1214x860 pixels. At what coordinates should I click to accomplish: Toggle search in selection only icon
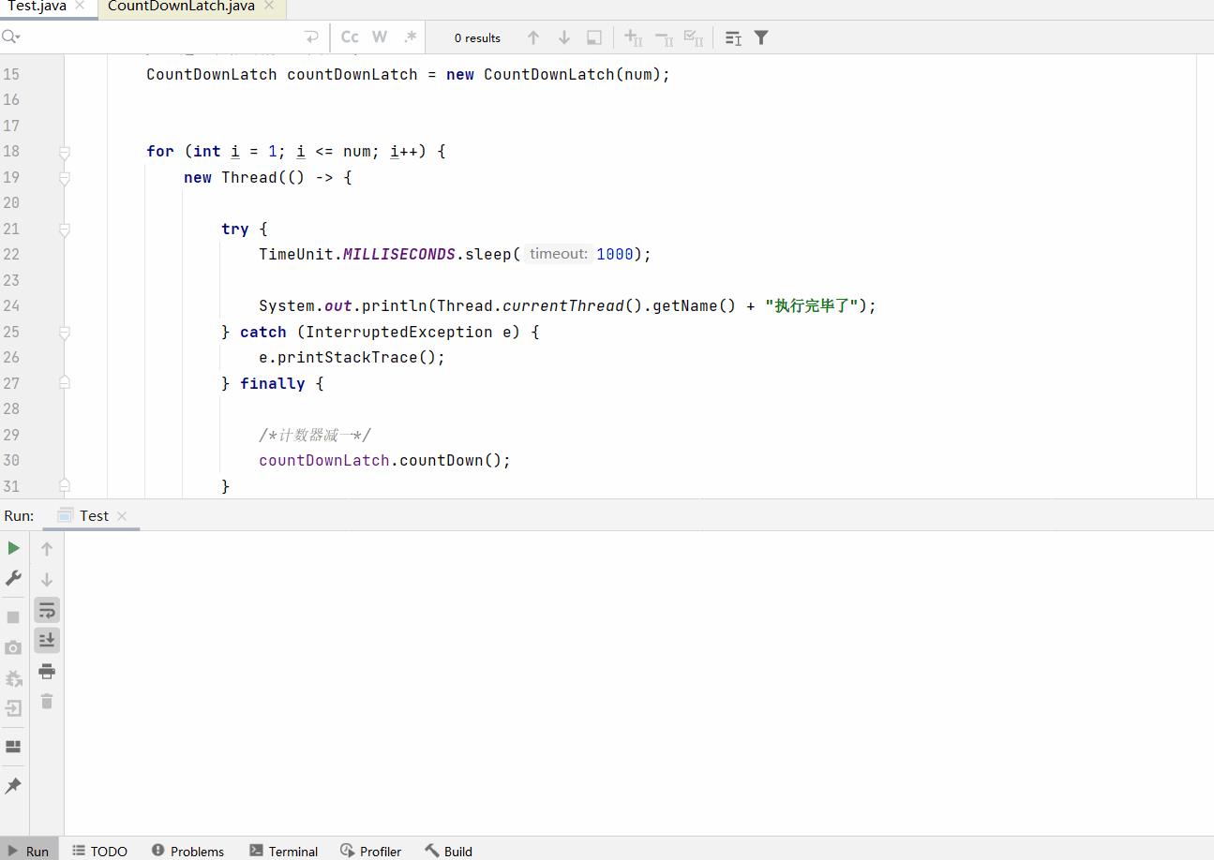click(594, 37)
